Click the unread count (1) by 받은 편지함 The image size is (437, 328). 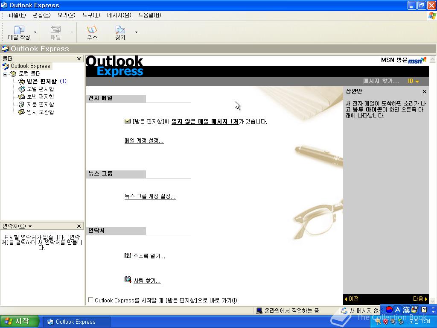[63, 82]
